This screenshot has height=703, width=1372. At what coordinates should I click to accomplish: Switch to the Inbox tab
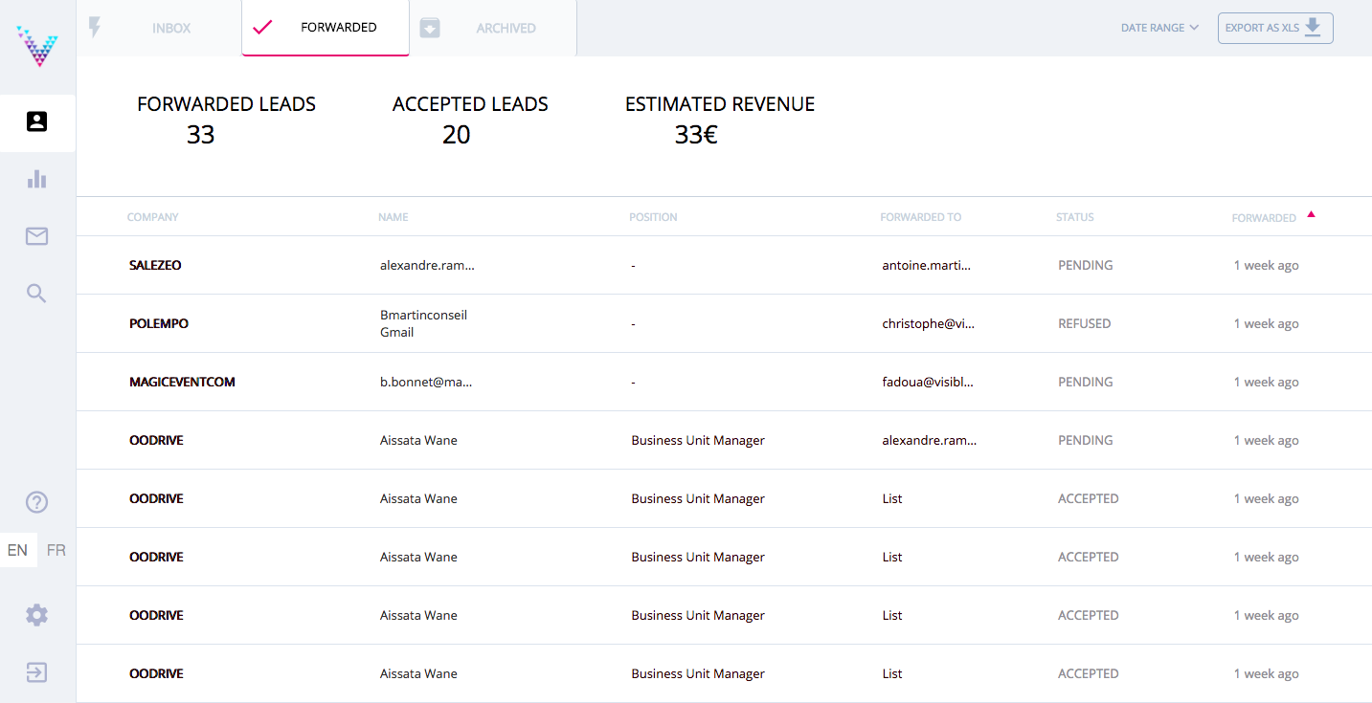click(159, 28)
